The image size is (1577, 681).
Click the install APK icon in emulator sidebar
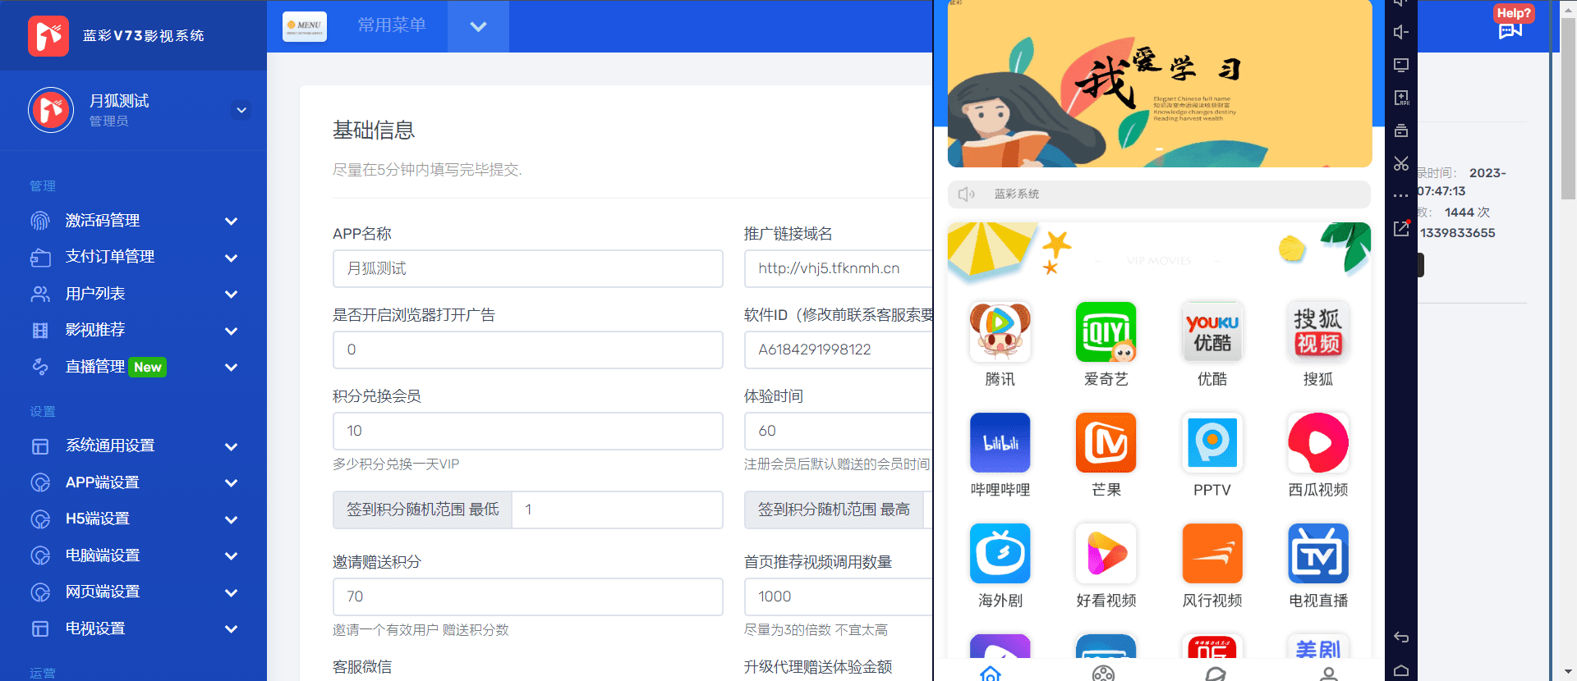tap(1401, 98)
